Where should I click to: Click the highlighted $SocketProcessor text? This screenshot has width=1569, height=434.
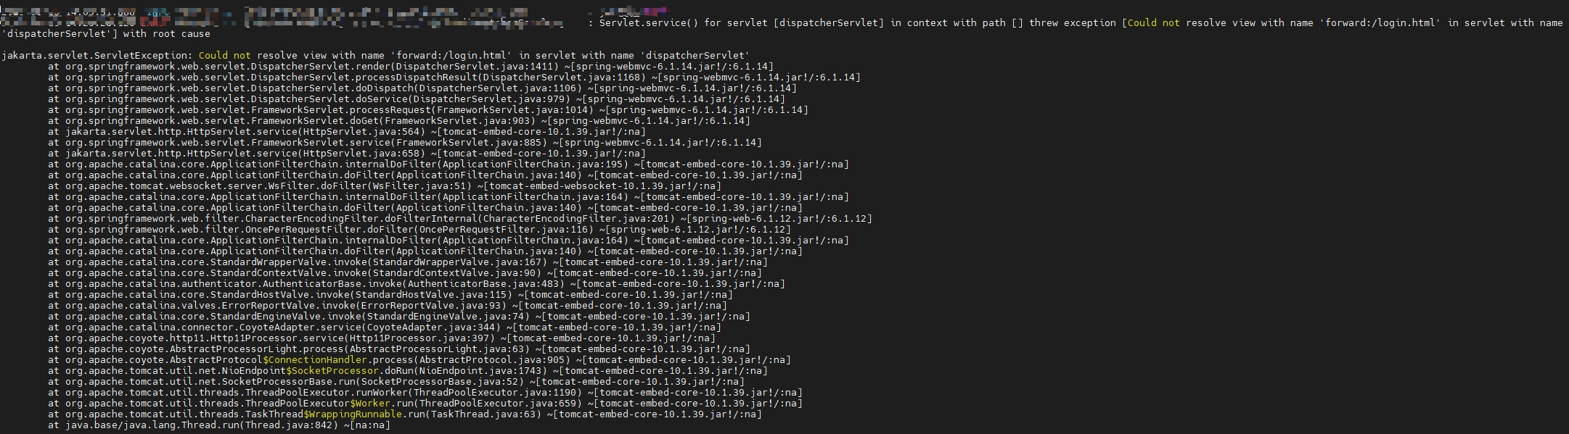click(332, 370)
